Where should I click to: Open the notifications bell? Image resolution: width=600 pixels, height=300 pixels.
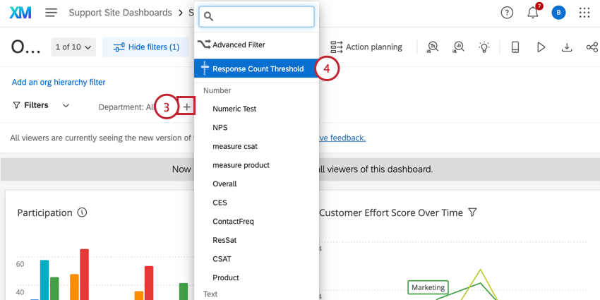tap(533, 13)
